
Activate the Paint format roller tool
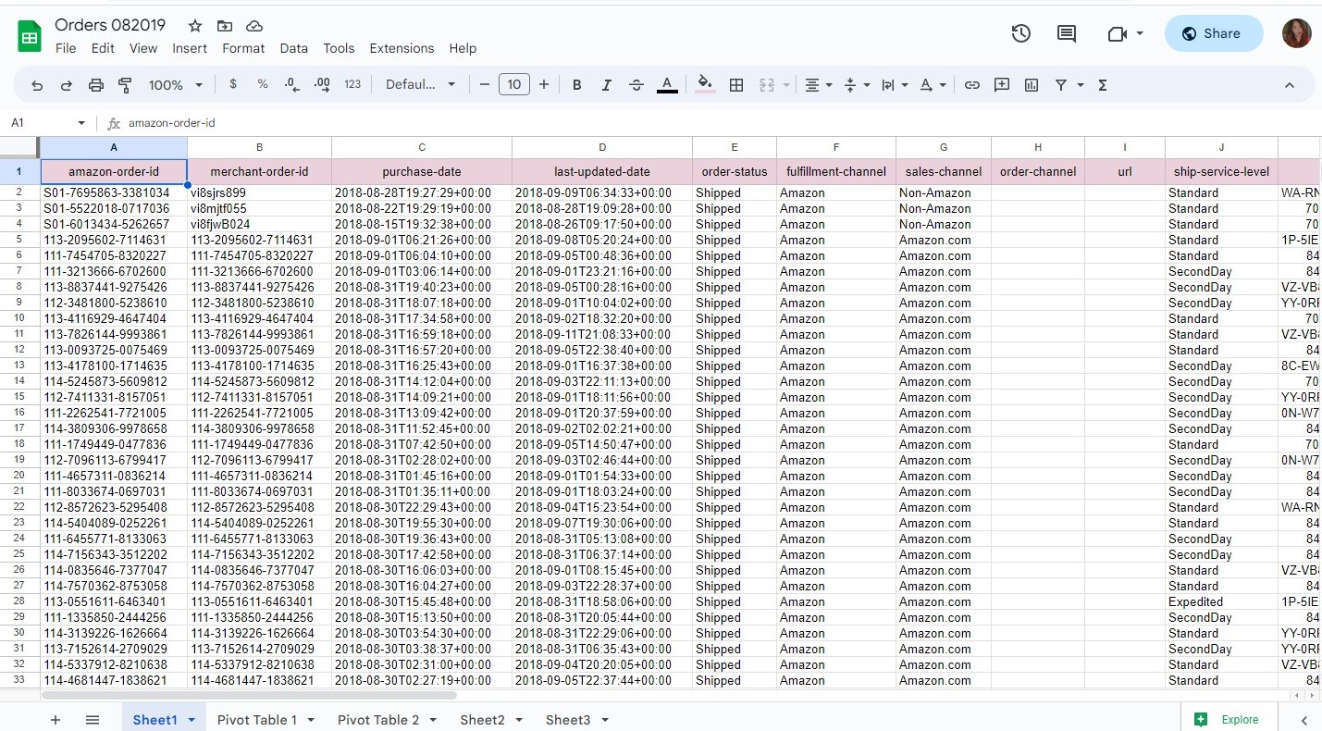126,85
